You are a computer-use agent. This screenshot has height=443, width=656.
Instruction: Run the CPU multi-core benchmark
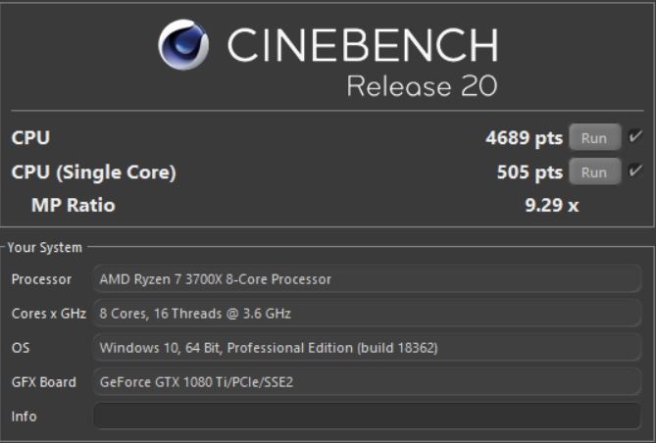[x=594, y=137]
